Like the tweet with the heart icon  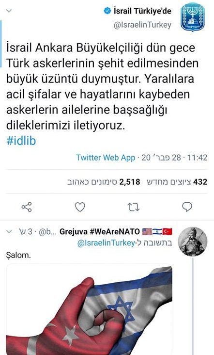80,207
